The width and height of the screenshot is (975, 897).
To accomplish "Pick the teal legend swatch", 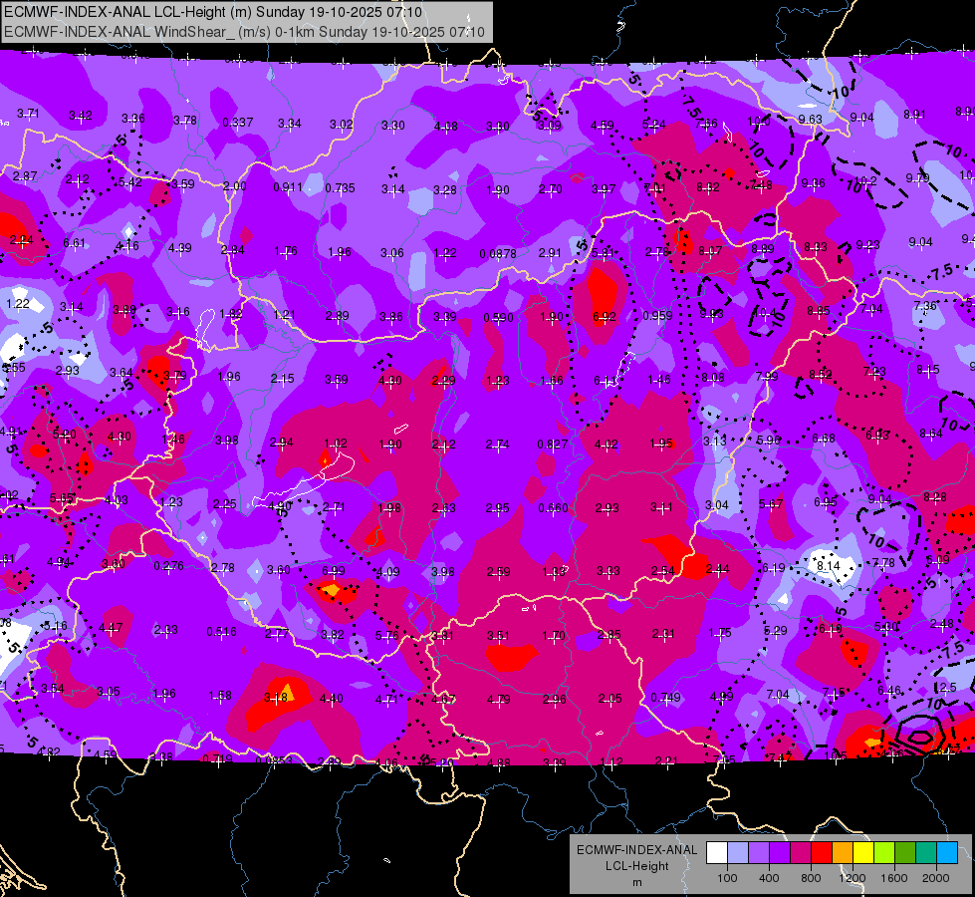I will pyautogui.click(x=926, y=853).
